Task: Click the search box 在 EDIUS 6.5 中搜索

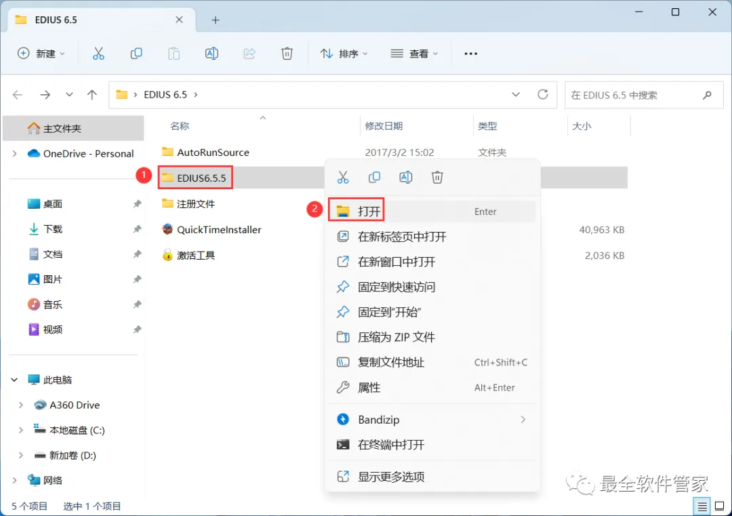Action: [644, 95]
